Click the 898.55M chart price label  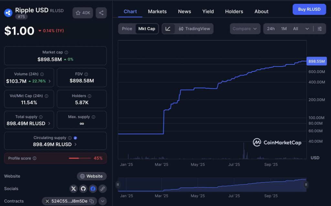pos(316,61)
